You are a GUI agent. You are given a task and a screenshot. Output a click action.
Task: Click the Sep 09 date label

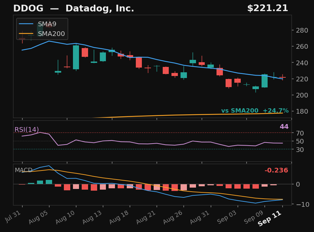click(x=254, y=217)
